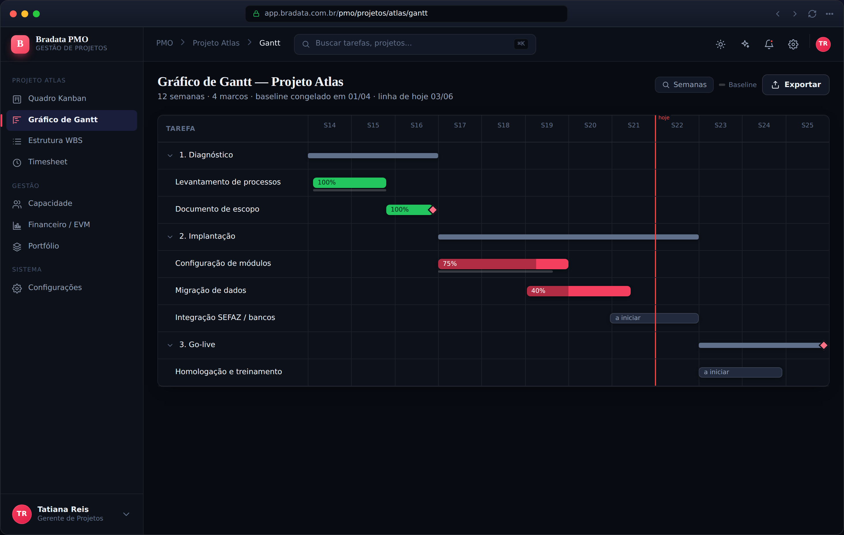Go to Quadro Kanban

click(x=71, y=99)
